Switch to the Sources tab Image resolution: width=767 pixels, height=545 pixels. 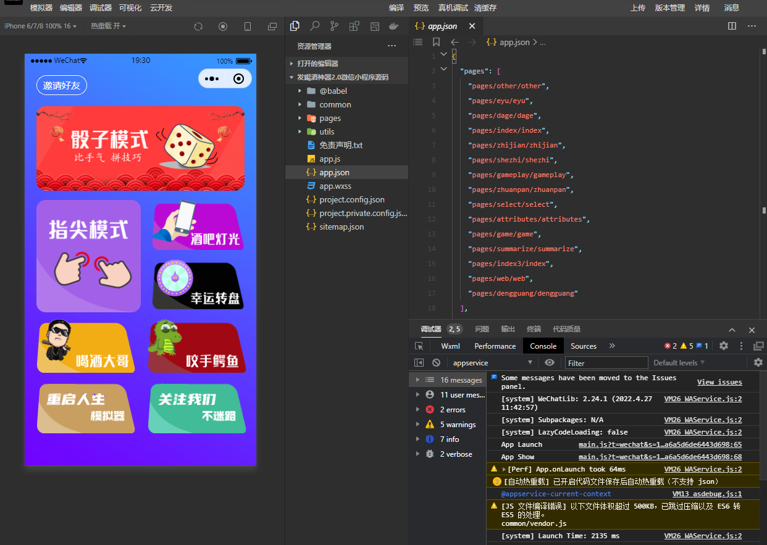583,346
